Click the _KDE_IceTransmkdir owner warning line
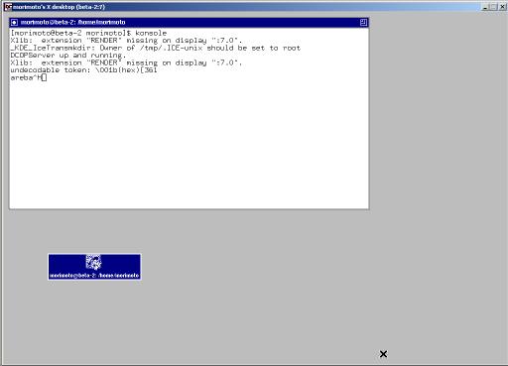Viewport: 508px width, 366px height. [x=156, y=49]
